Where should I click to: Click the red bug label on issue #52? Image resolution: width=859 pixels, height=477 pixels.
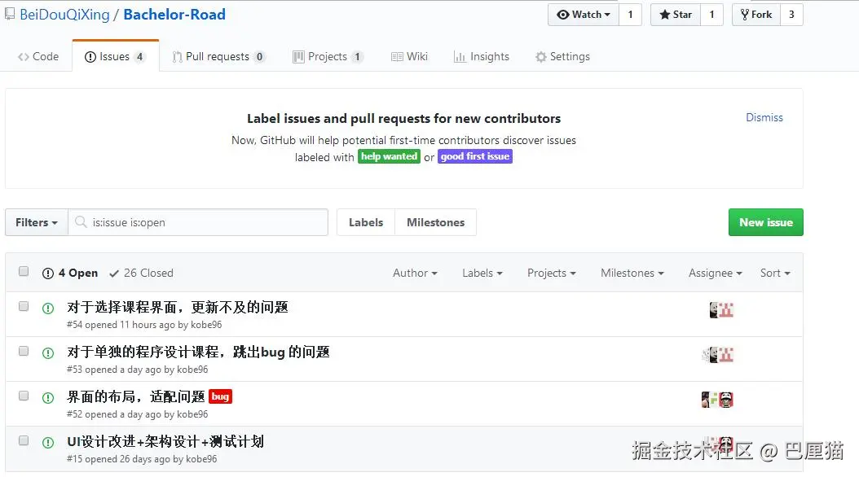click(x=220, y=396)
